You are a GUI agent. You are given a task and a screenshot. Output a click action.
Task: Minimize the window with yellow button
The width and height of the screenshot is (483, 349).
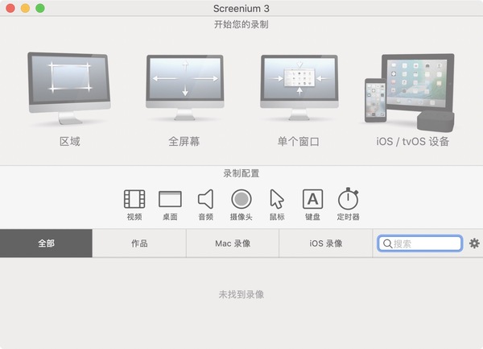[x=25, y=8]
